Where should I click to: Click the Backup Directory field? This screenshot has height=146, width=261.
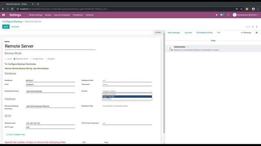(51, 91)
